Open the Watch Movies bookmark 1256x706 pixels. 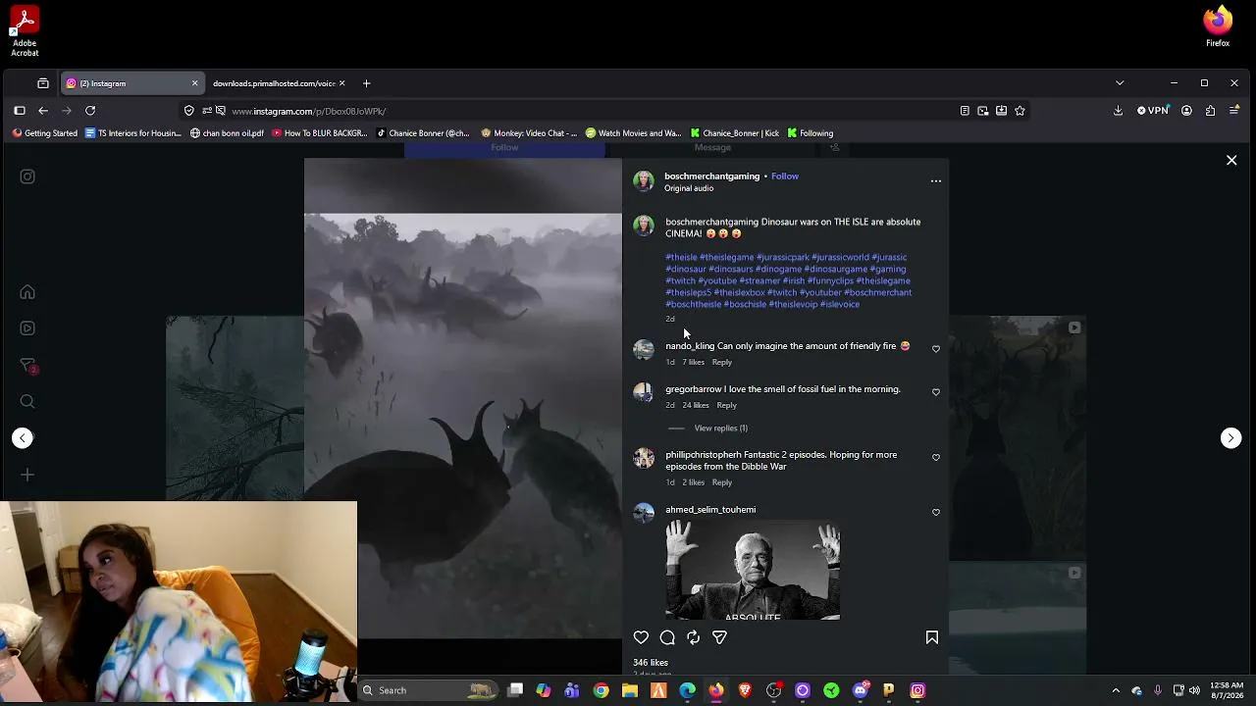634,133
